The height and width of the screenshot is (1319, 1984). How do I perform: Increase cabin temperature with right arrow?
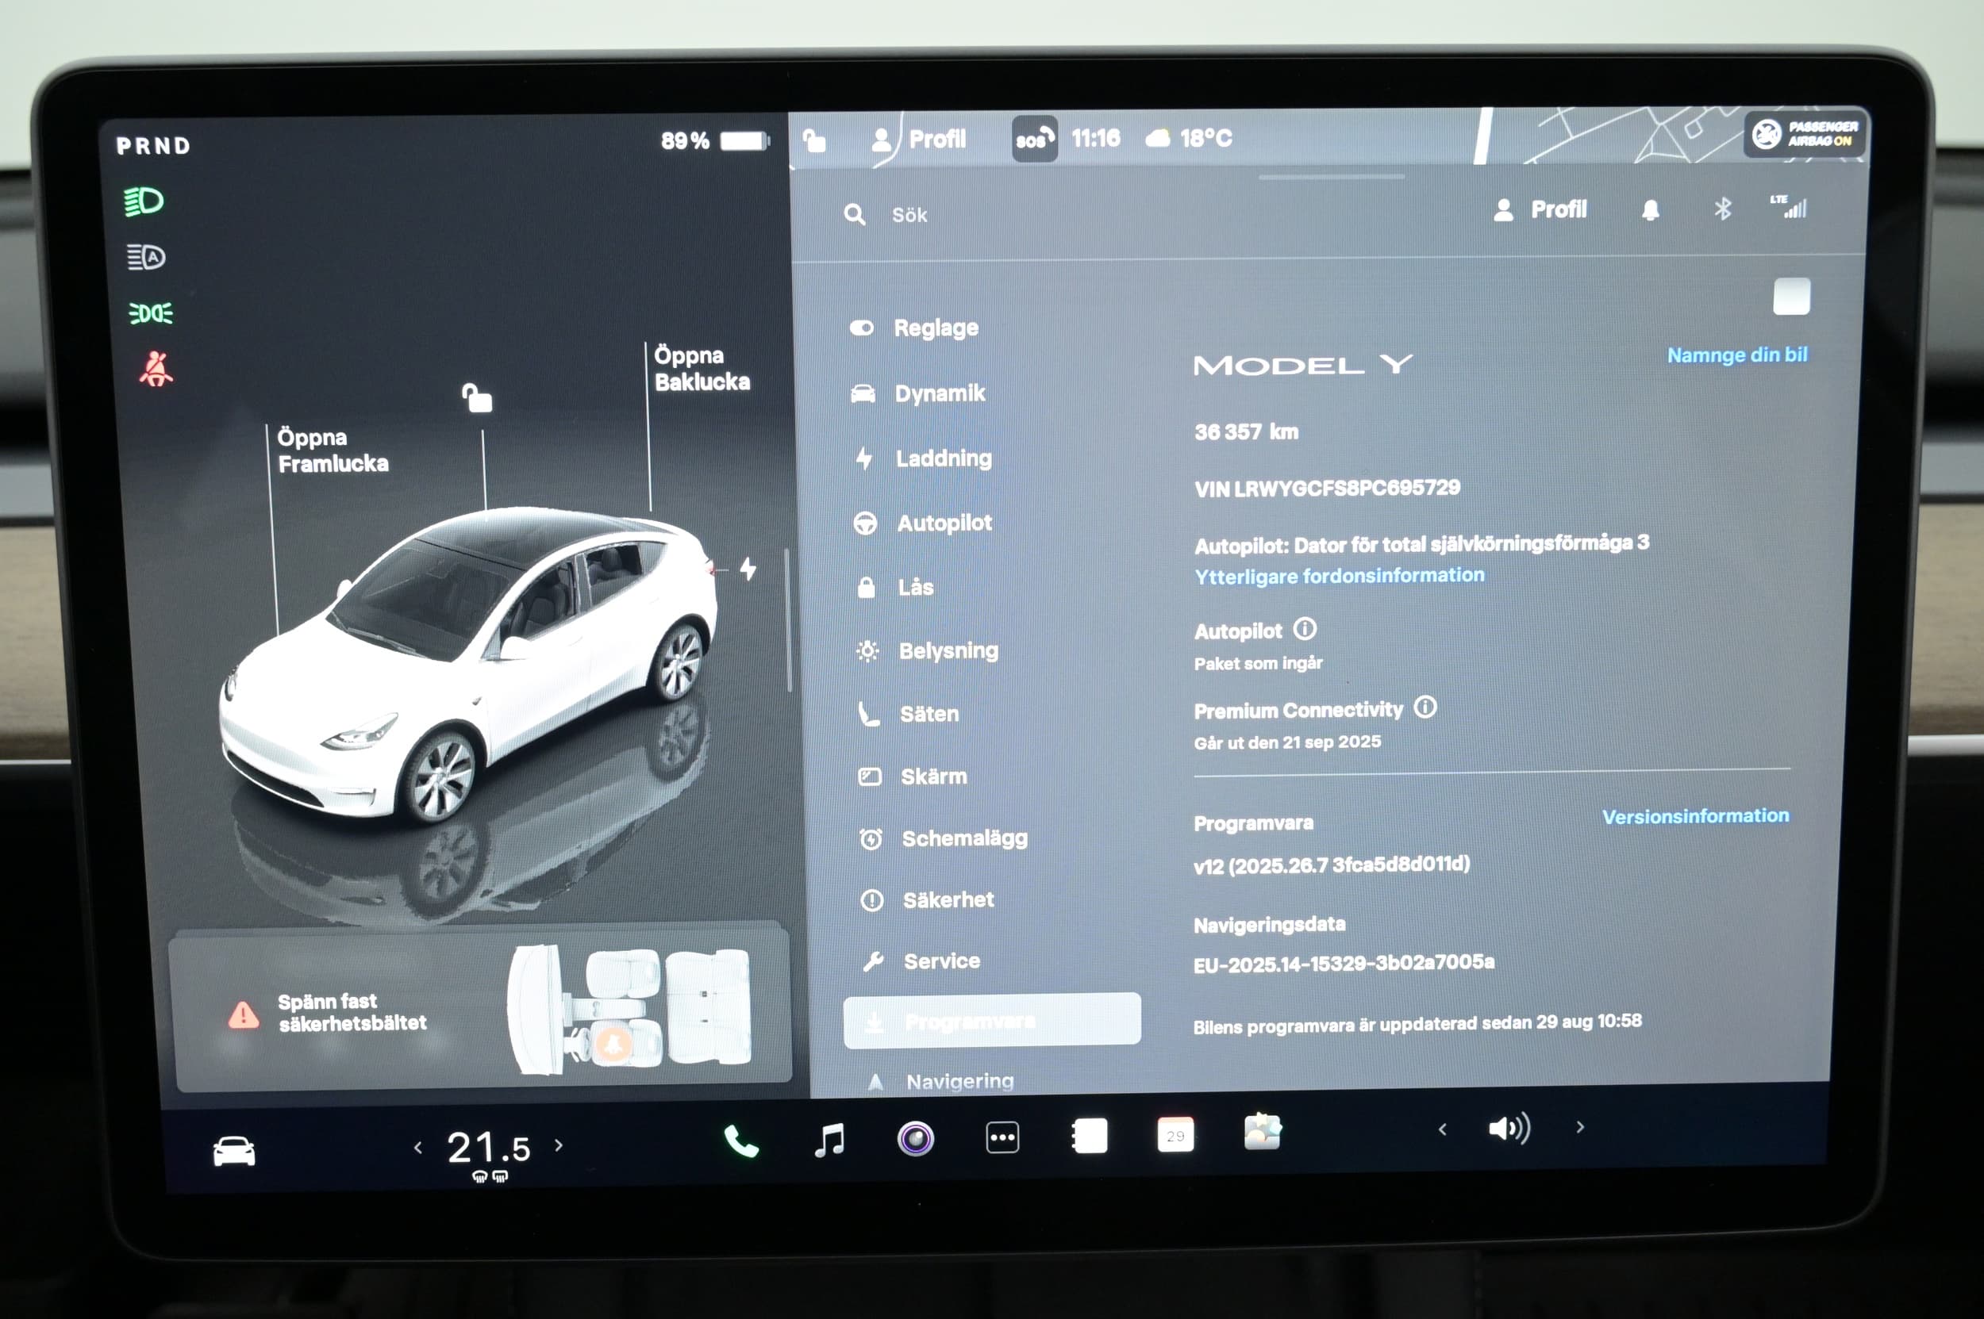[x=559, y=1145]
